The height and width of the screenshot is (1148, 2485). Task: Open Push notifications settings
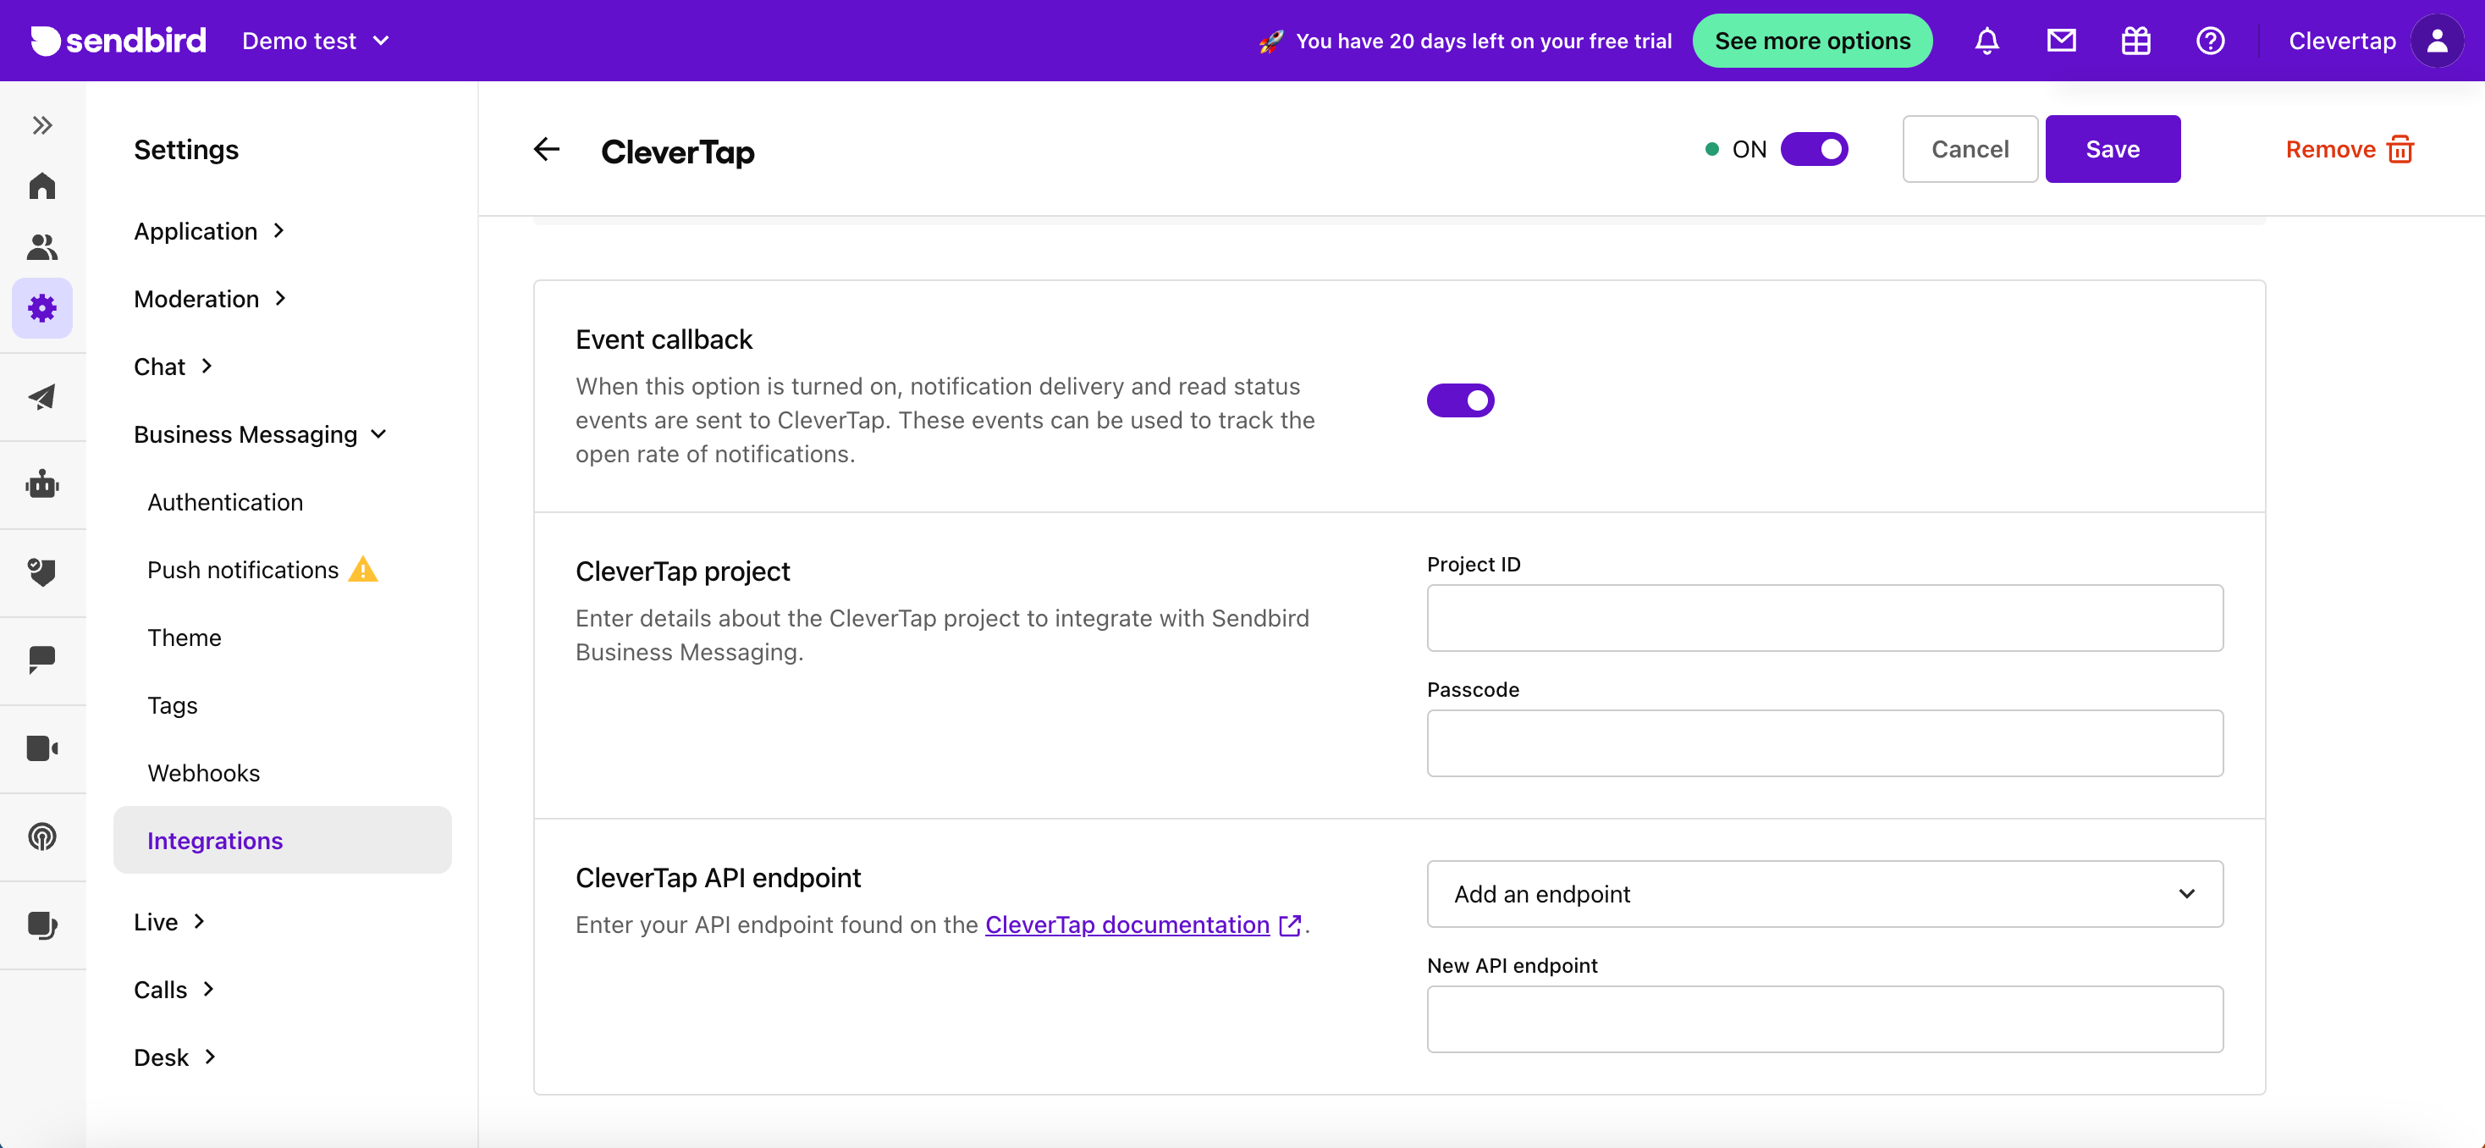[243, 570]
